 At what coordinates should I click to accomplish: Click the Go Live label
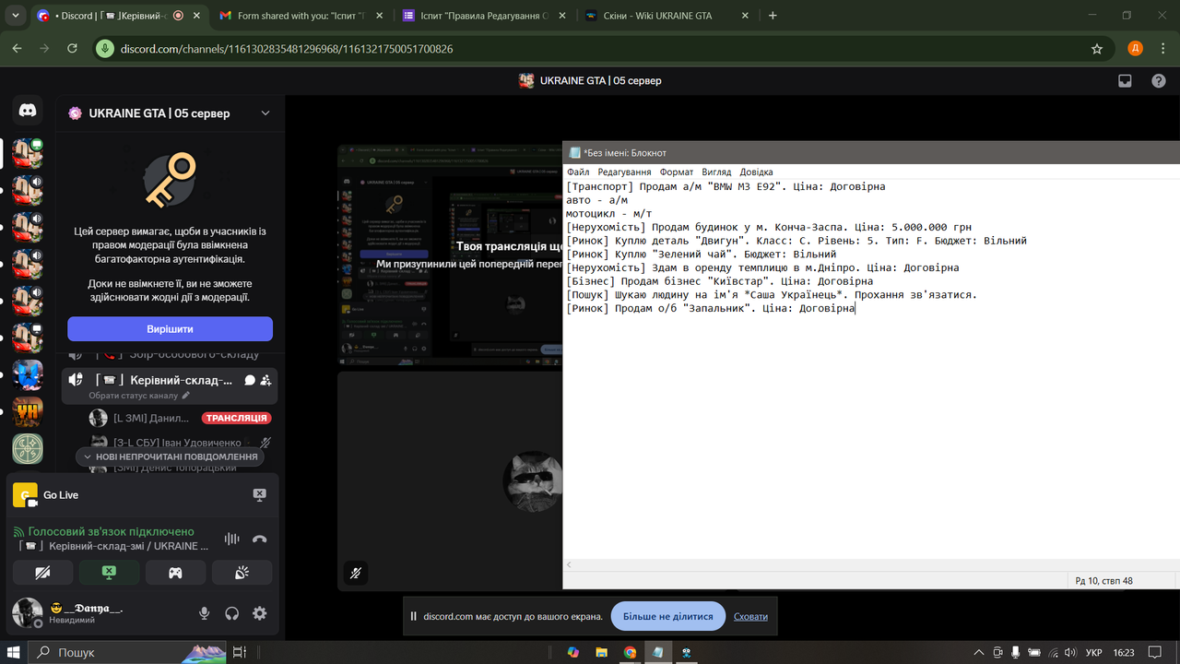(x=61, y=495)
